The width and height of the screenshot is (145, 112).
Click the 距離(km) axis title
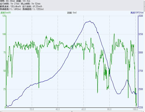[x=72, y=13]
